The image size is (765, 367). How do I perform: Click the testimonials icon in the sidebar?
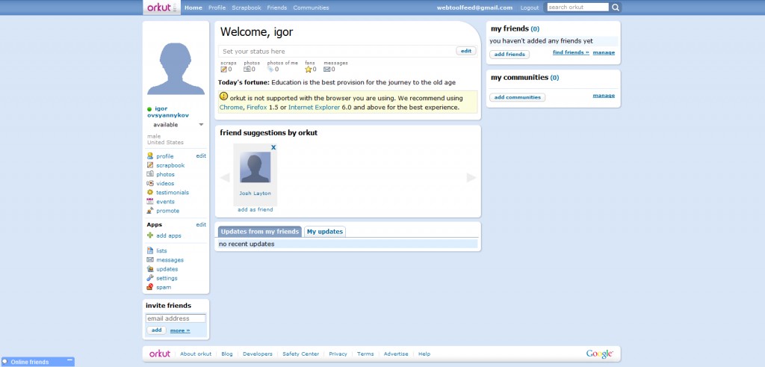[149, 192]
